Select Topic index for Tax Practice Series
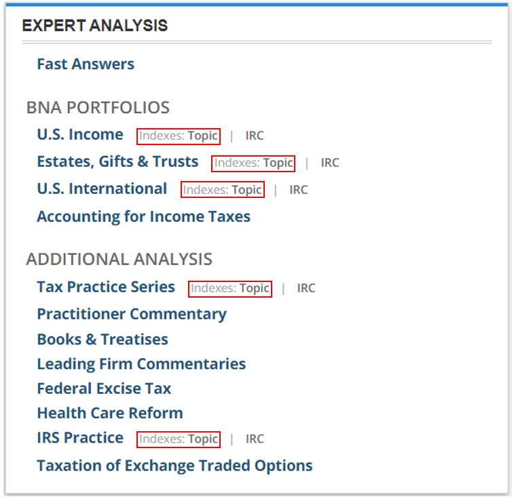 click(x=254, y=288)
